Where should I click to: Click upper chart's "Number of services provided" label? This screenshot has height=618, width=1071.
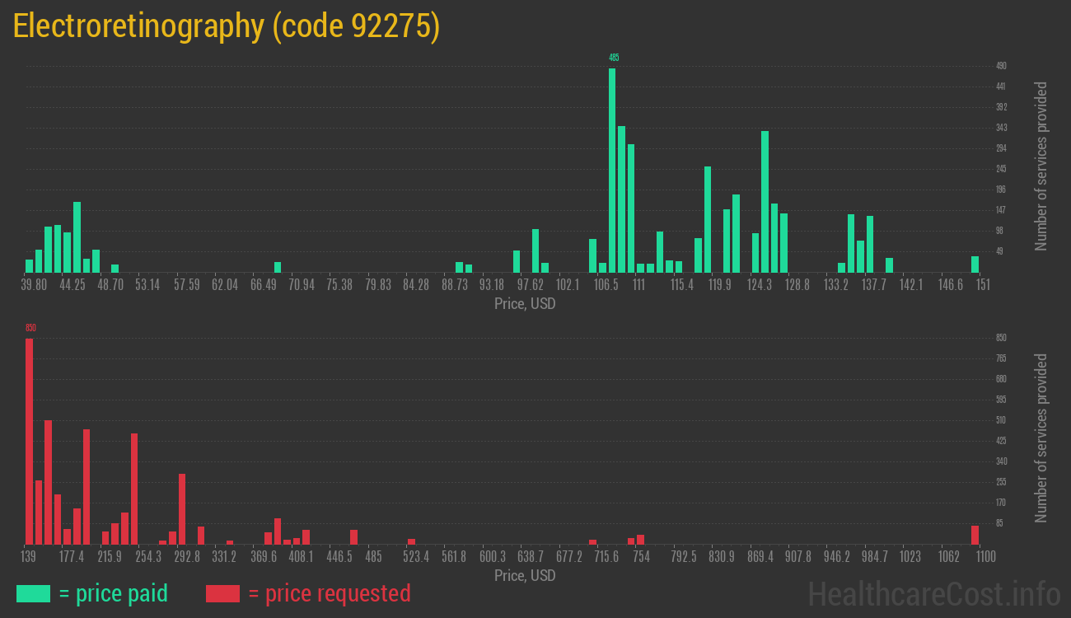tap(1041, 166)
